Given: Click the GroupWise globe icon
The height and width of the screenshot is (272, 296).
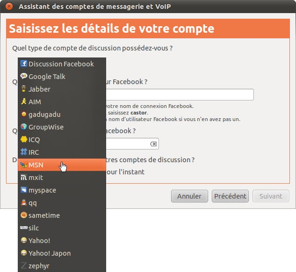Looking at the screenshot, I should (x=24, y=127).
